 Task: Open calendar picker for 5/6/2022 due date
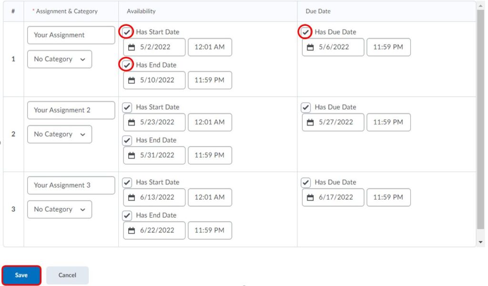pyautogui.click(x=311, y=47)
